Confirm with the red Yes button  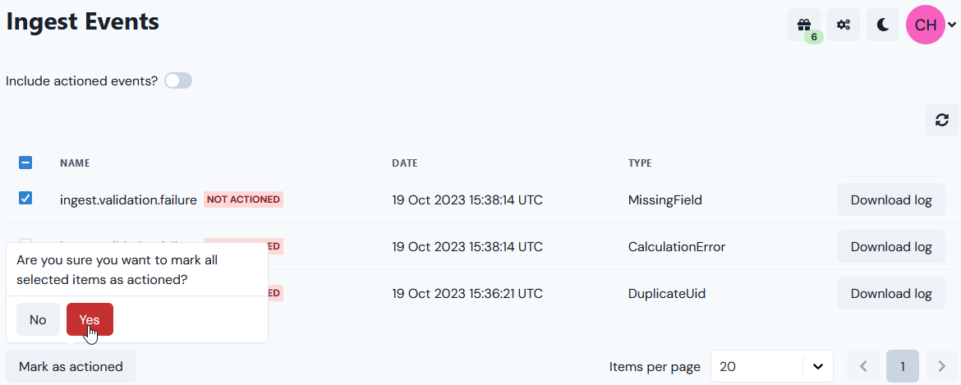tap(90, 319)
